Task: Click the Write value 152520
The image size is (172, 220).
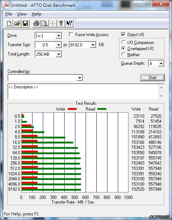Action: pos(138,189)
